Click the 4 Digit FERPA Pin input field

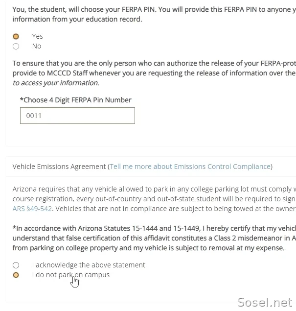[77, 116]
